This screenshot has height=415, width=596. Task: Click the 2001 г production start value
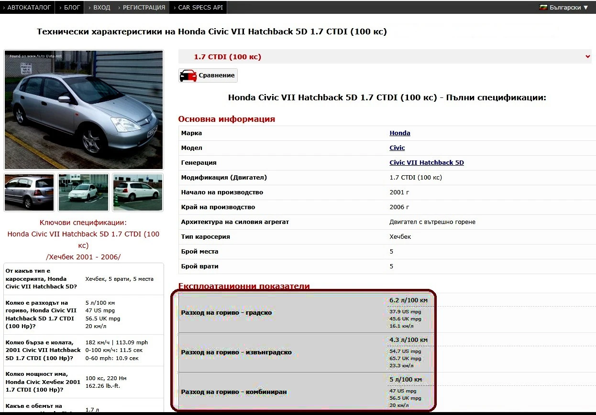coord(399,192)
